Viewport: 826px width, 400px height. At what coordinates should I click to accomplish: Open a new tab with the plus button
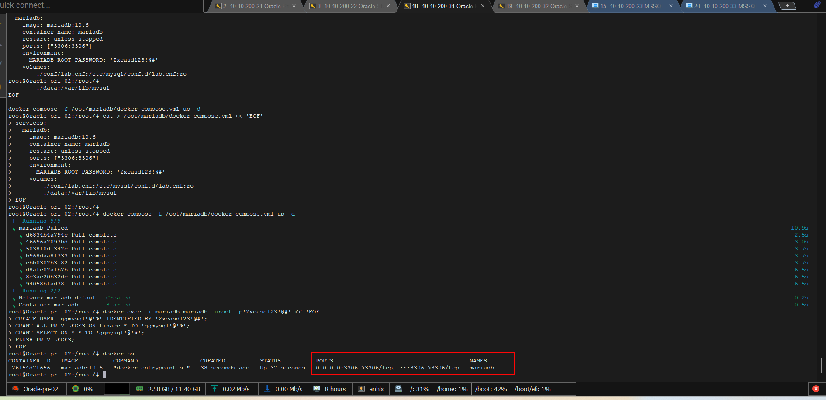pyautogui.click(x=788, y=6)
